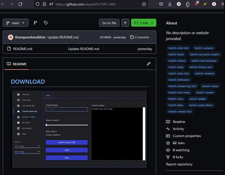Open the README.md file

pyautogui.click(x=23, y=49)
